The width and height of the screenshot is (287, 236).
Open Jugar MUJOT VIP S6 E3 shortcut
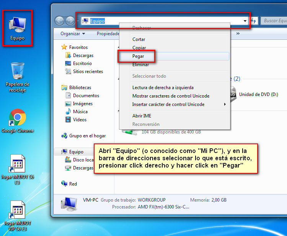coord(18,214)
